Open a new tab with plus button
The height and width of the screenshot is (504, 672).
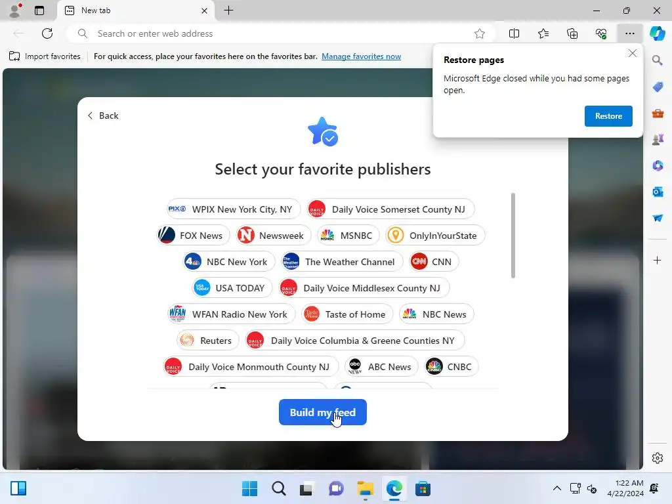point(229,10)
